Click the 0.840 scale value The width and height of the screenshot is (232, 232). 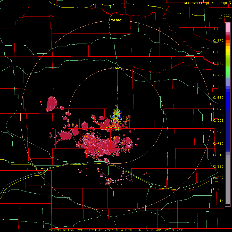[x=218, y=63]
